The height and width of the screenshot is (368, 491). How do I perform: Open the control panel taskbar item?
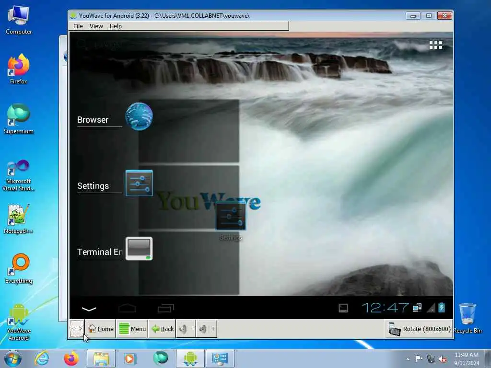point(220,358)
